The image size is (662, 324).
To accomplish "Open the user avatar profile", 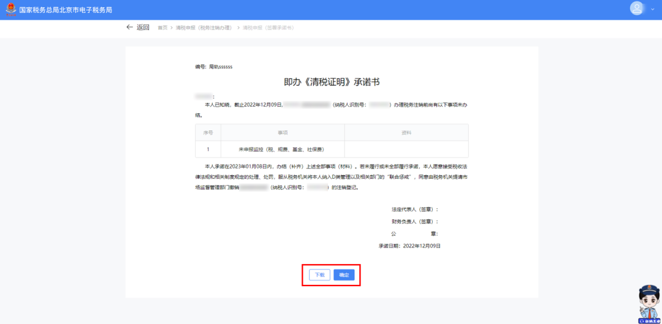I will pos(638,9).
